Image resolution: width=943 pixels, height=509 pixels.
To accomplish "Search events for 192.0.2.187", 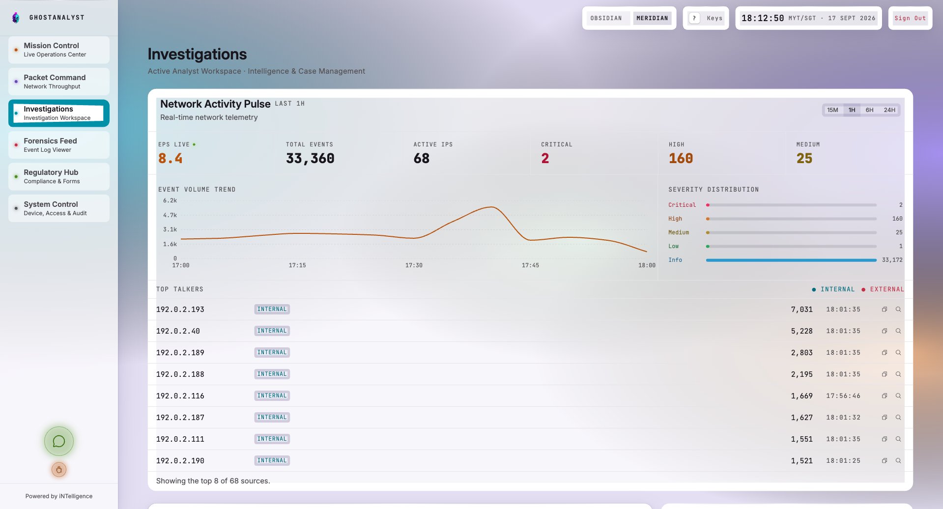I will coord(898,418).
